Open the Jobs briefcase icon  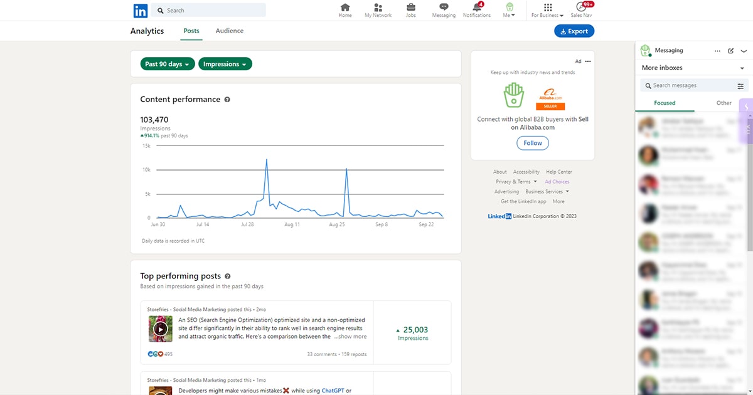[x=410, y=8]
